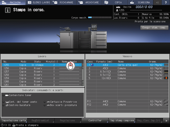Select job 1260 in the Lavoro list

[42, 82]
